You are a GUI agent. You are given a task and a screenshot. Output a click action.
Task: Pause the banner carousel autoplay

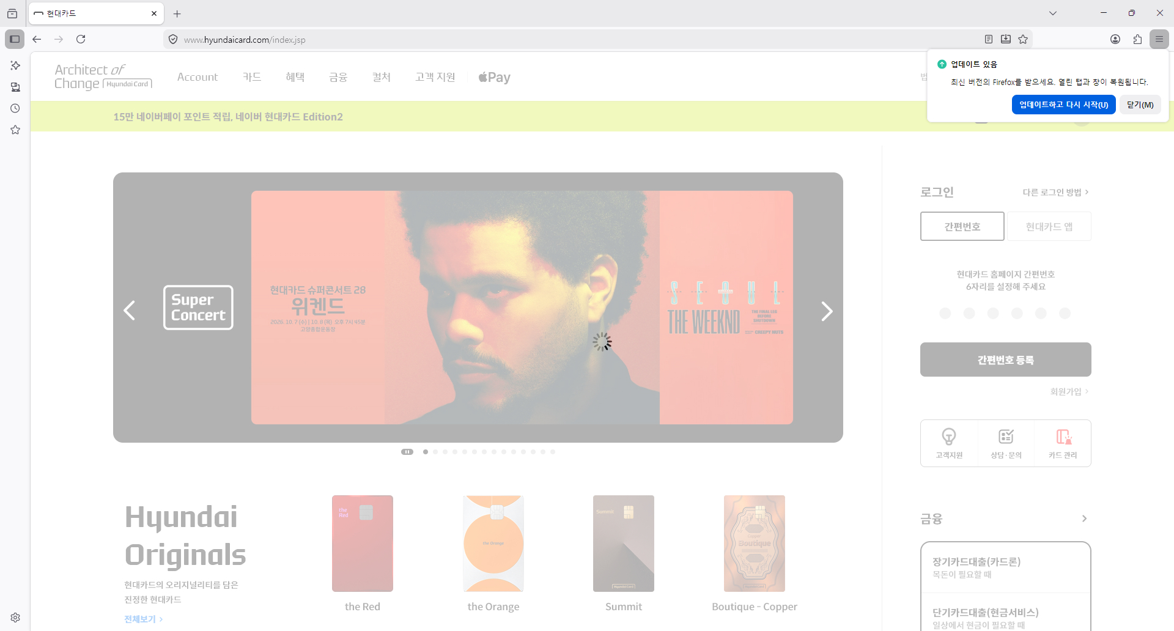(x=407, y=452)
